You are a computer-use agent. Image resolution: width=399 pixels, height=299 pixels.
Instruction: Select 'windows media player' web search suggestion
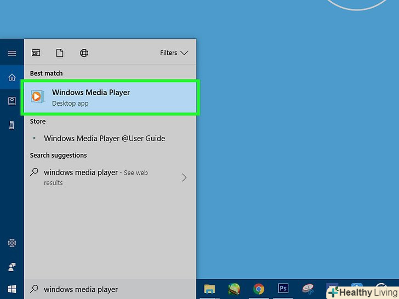point(96,177)
